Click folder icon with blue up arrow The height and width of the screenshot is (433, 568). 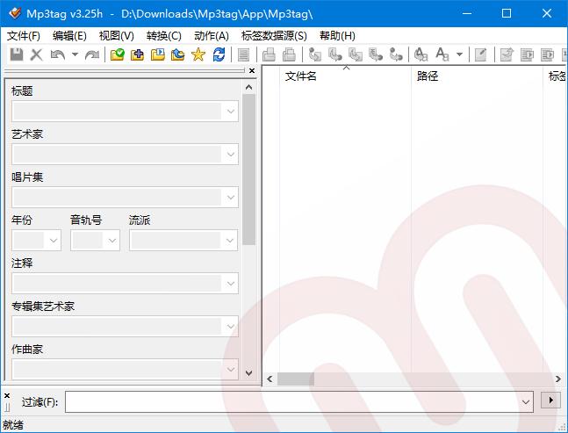(178, 54)
